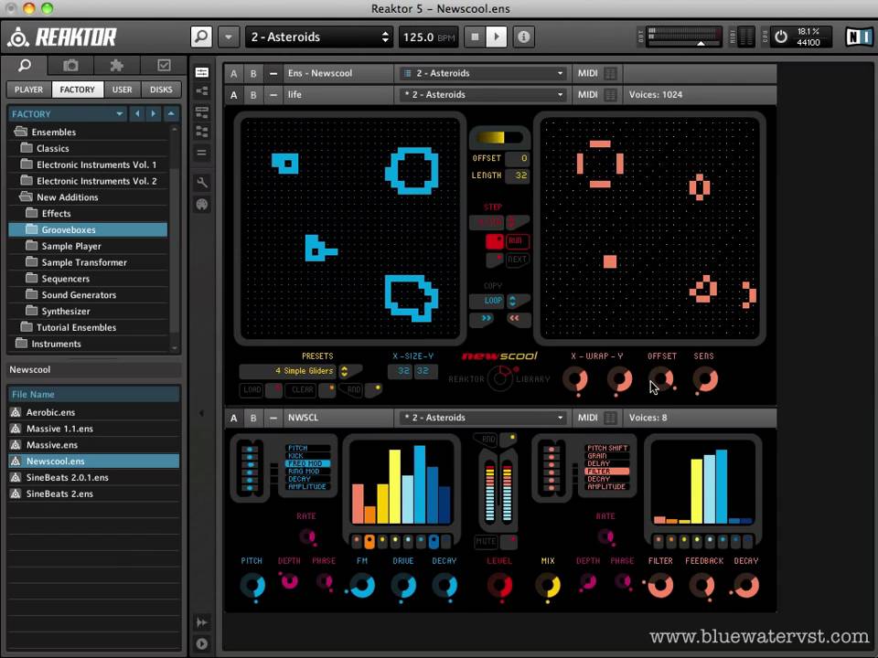Image resolution: width=878 pixels, height=658 pixels.
Task: Select the Aerobic.ens file
Action: (93, 412)
